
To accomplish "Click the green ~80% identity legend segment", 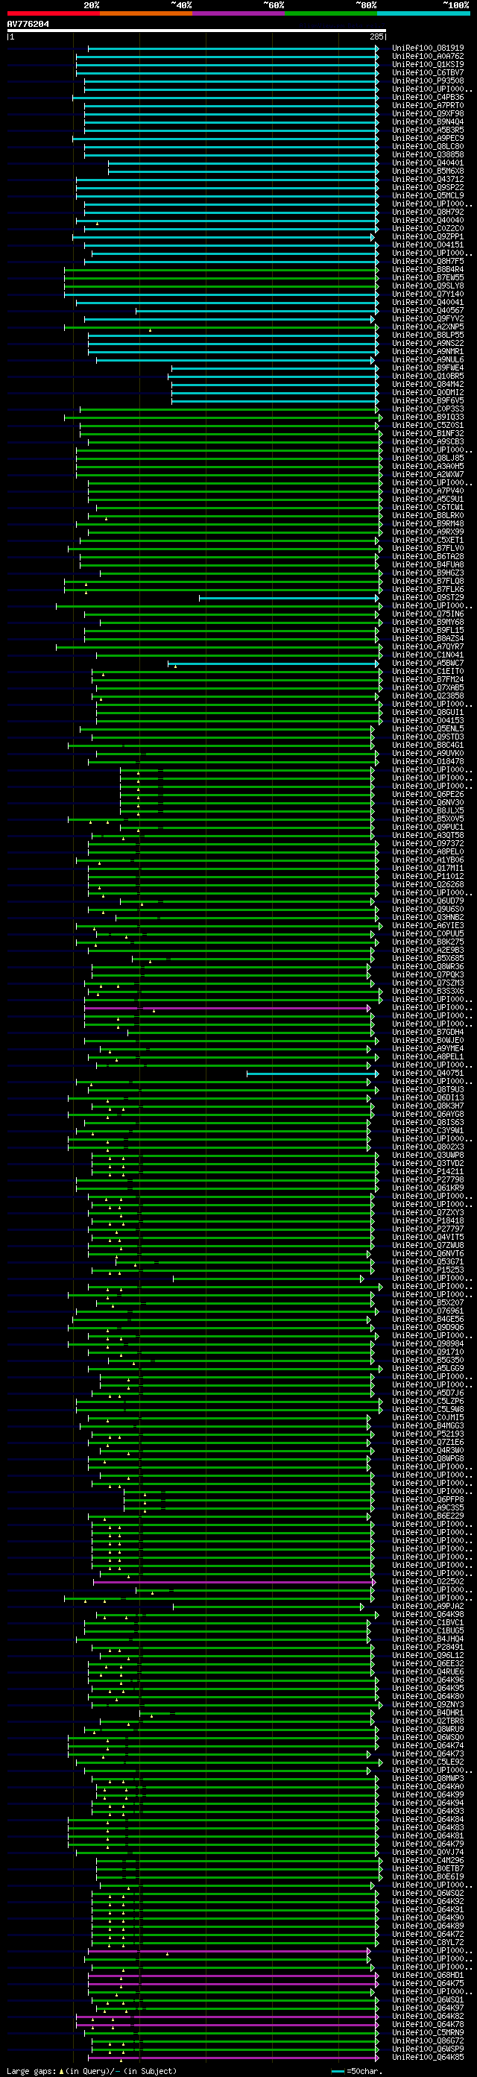I will coord(331,13).
